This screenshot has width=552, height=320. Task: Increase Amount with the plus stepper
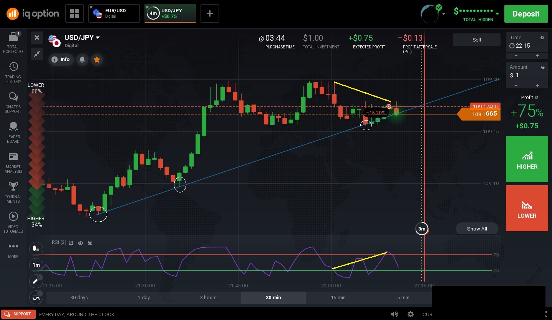[x=537, y=85]
